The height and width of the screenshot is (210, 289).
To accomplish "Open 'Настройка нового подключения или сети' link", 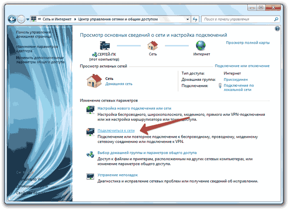I will click(x=134, y=108).
